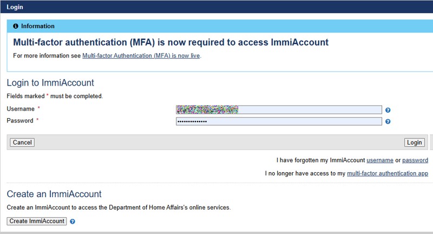Follow the forgotten username link
The width and height of the screenshot is (433, 234).
[x=380, y=160]
